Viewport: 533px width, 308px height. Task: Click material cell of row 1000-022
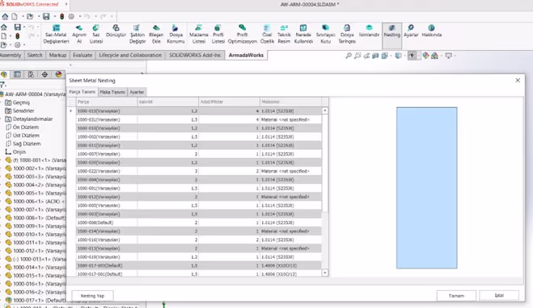tap(290, 171)
